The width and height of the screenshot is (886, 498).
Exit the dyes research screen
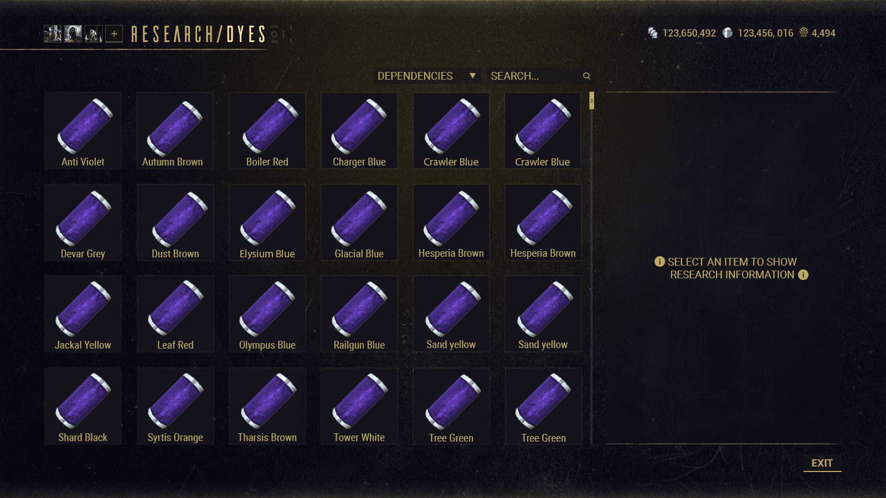(822, 463)
